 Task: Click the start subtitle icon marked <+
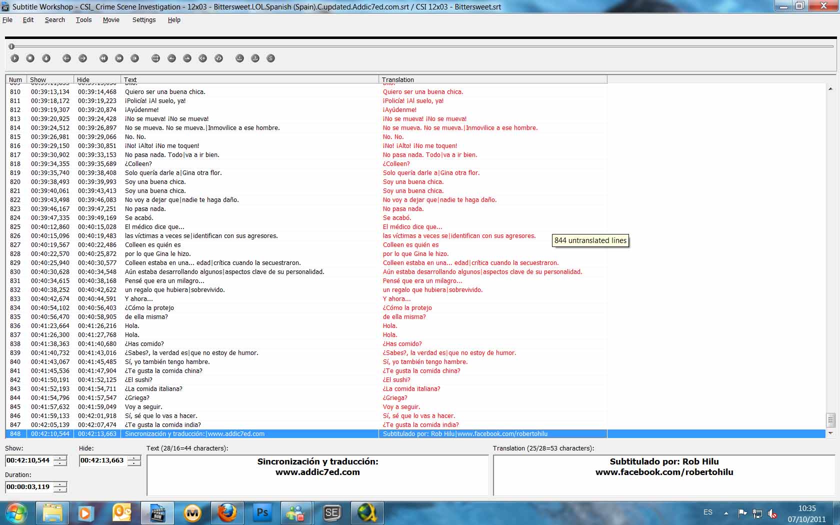pos(203,58)
